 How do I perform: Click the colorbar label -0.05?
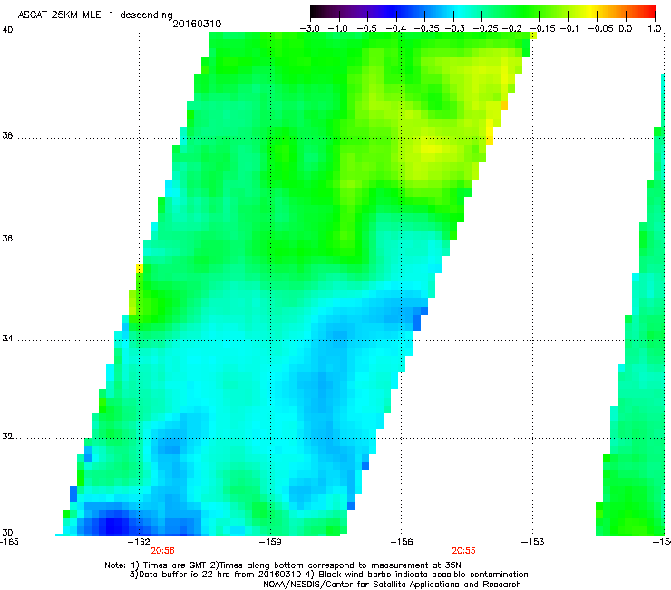click(600, 29)
